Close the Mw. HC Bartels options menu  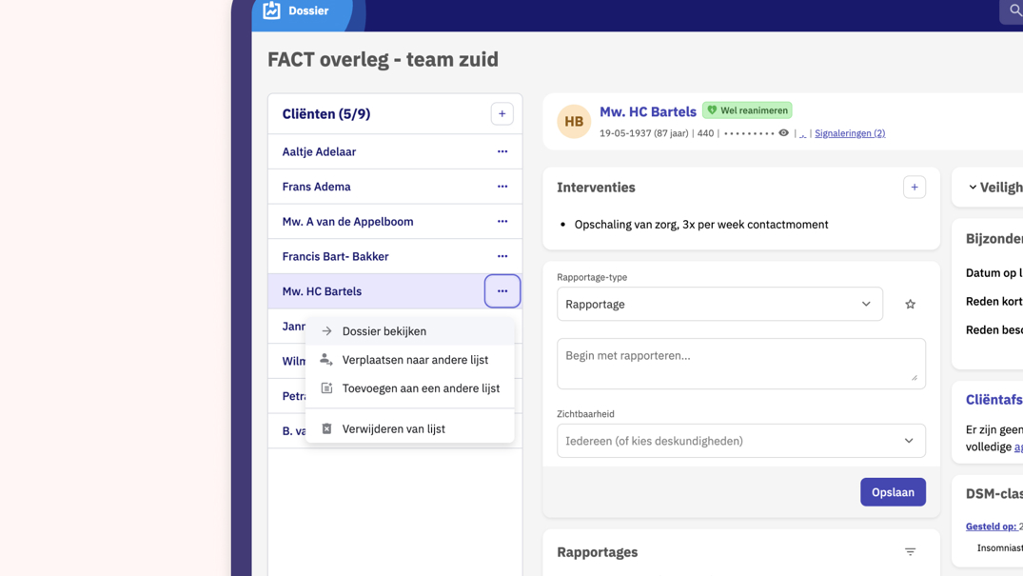click(x=502, y=291)
